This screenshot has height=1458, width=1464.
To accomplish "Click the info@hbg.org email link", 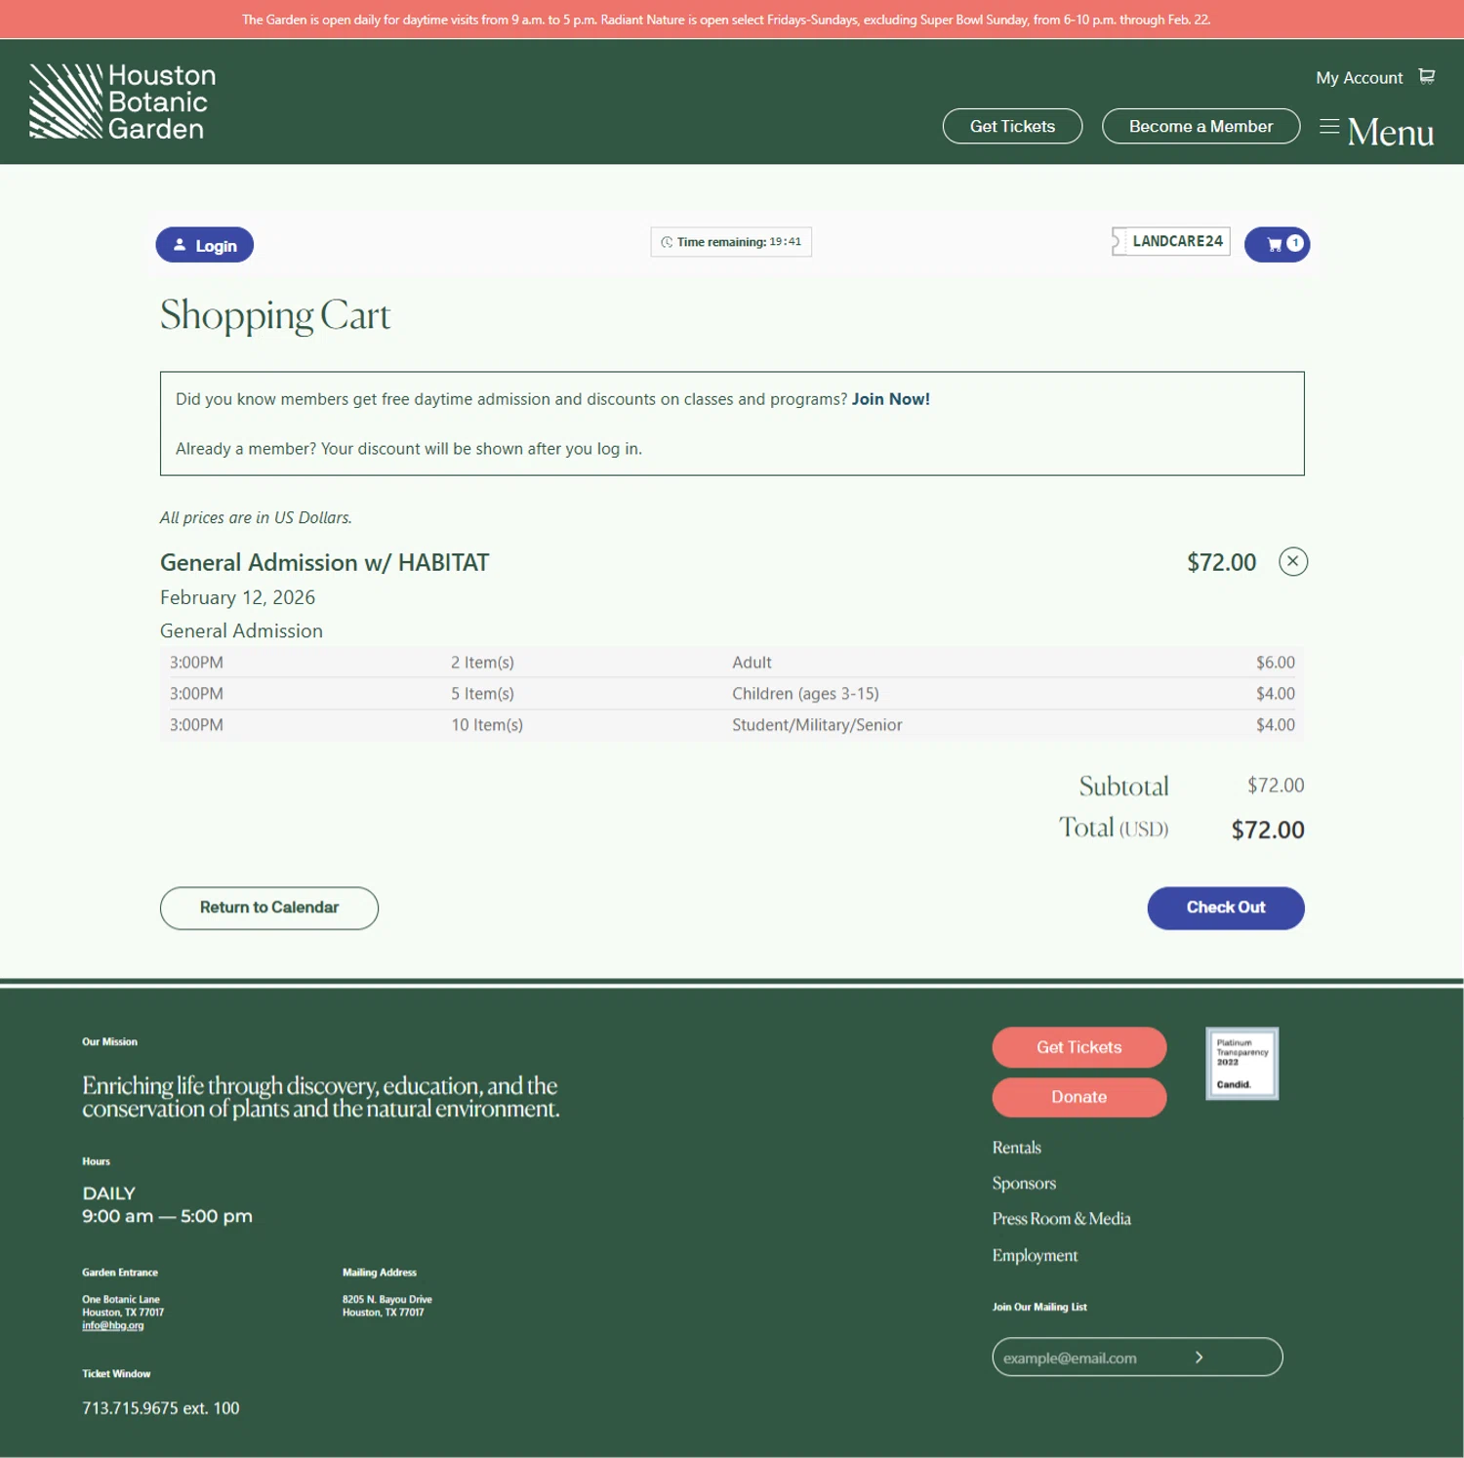I will [112, 1325].
